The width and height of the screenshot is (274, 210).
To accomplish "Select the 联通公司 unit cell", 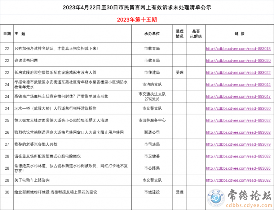I will pos(152,132).
